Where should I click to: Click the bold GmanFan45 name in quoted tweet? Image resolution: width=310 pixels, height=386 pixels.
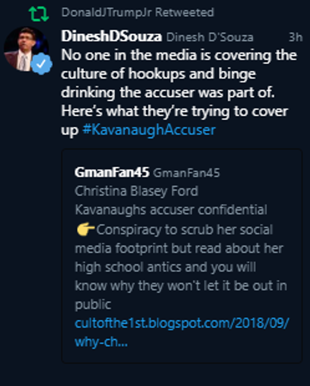(x=112, y=173)
